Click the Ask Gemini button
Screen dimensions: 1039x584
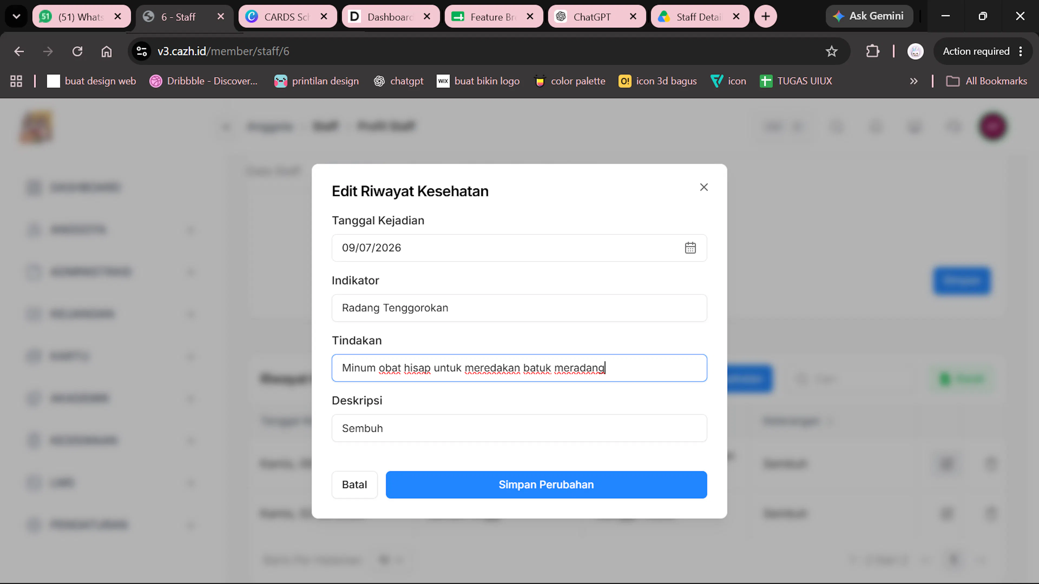coord(869,16)
